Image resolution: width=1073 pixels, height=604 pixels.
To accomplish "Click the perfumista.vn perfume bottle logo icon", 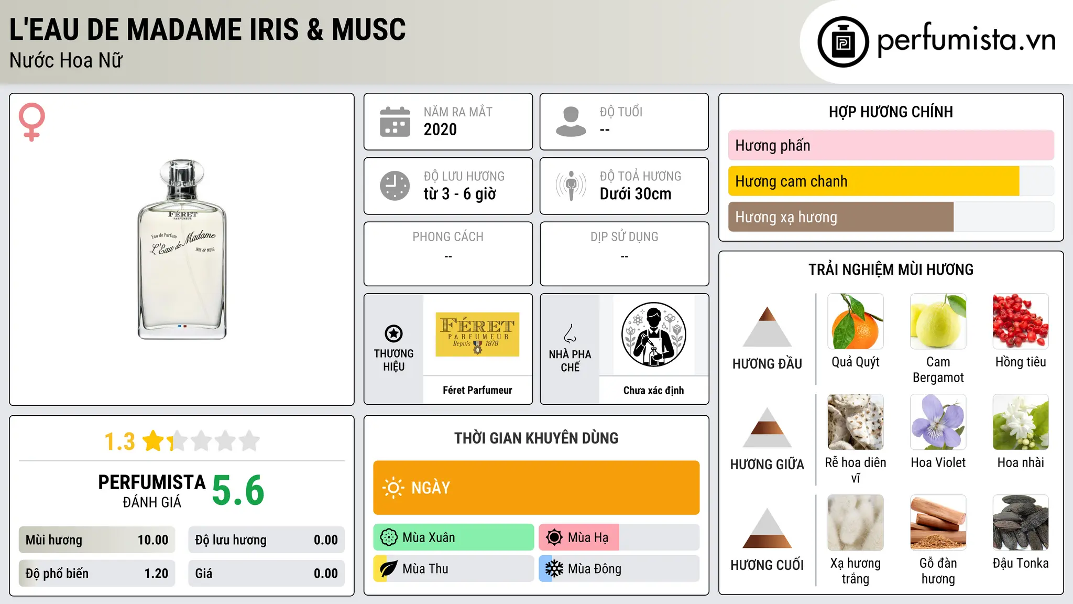I will pyautogui.click(x=843, y=42).
